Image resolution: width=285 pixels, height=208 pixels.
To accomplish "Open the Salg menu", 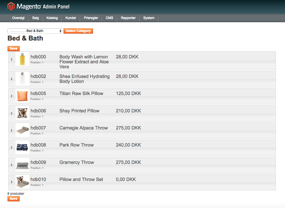I will click(35, 18).
